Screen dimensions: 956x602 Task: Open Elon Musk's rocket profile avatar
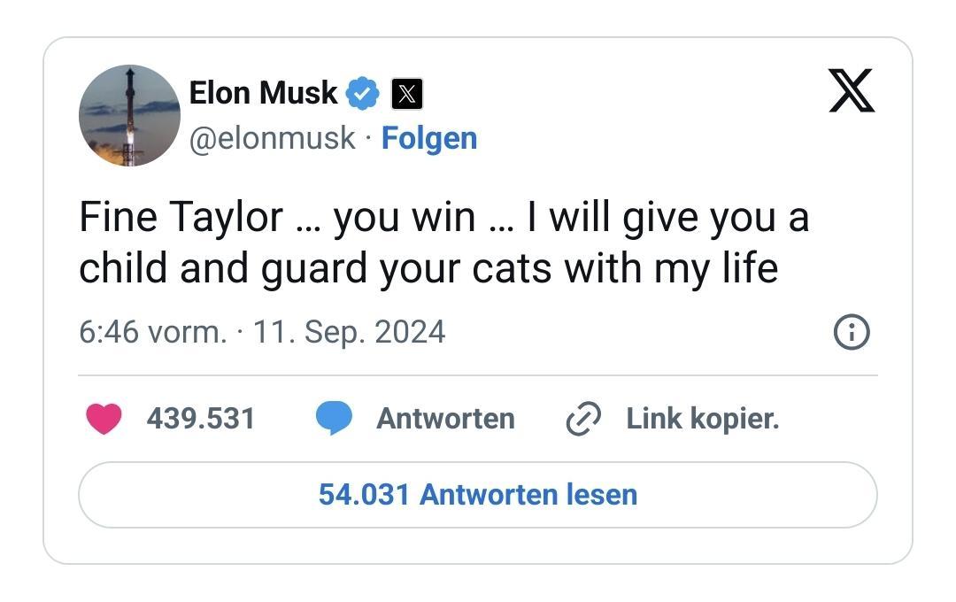tap(129, 116)
